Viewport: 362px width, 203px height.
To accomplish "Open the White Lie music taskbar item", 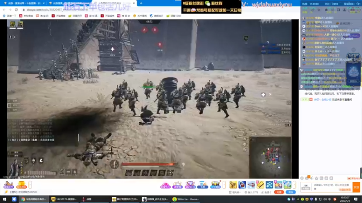I will [186, 199].
